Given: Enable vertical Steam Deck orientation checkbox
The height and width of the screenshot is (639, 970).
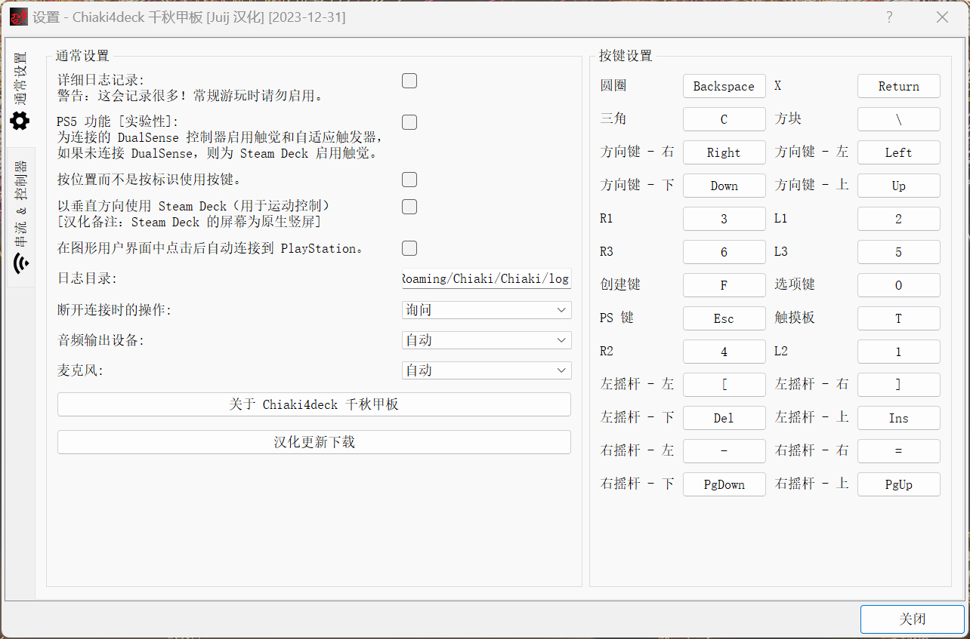Looking at the screenshot, I should (x=409, y=207).
